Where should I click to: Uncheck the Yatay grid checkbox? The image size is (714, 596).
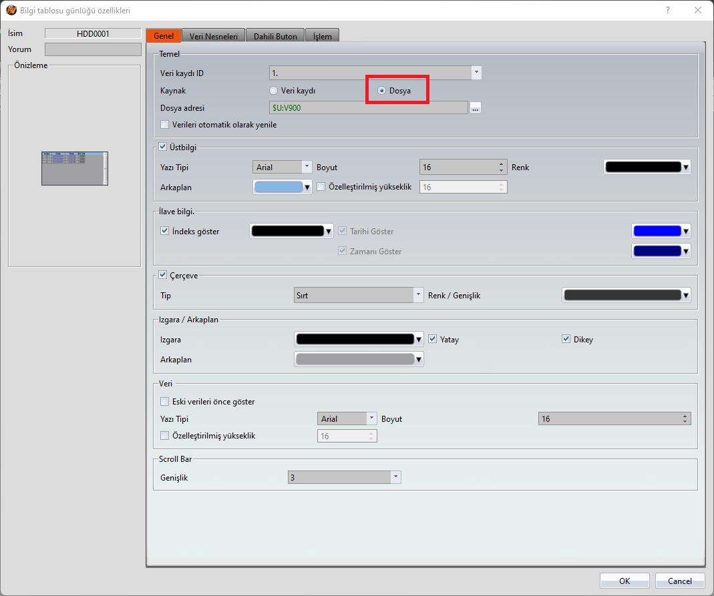point(432,339)
